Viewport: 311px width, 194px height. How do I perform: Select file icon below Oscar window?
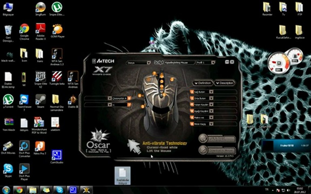coord(123,176)
